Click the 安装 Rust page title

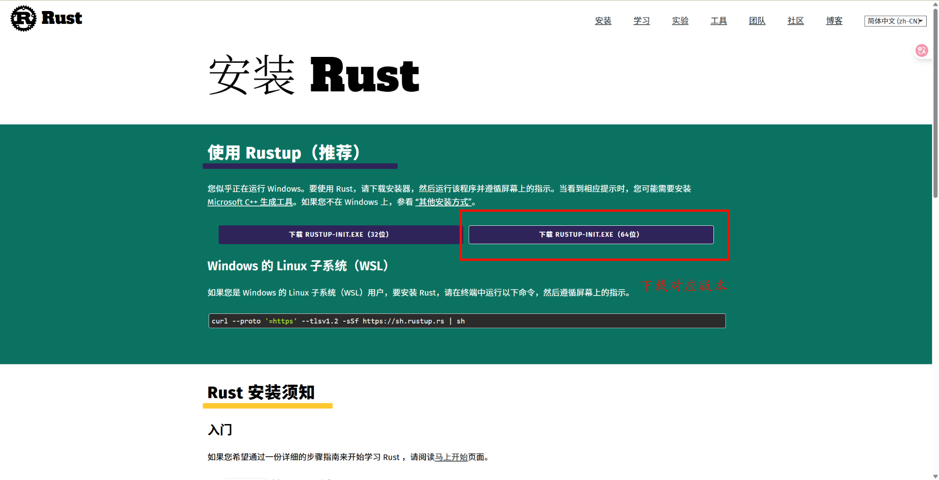(x=314, y=75)
